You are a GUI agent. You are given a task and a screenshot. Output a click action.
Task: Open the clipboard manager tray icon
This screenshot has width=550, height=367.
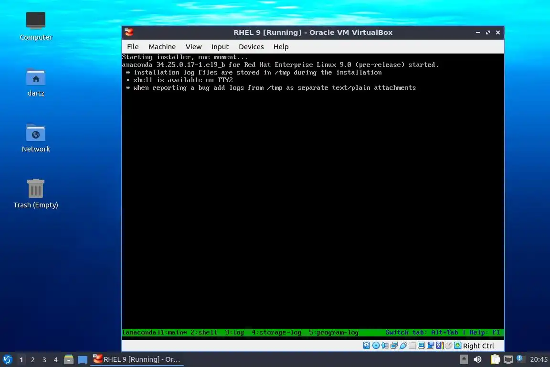click(495, 359)
